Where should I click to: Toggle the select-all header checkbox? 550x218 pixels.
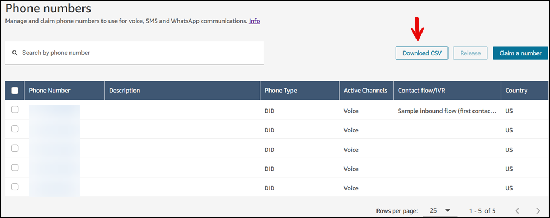click(x=15, y=91)
